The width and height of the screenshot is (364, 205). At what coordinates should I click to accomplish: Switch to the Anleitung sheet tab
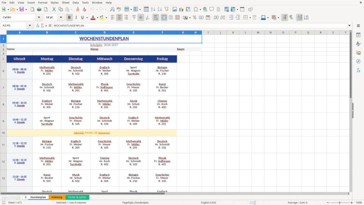(x=57, y=197)
